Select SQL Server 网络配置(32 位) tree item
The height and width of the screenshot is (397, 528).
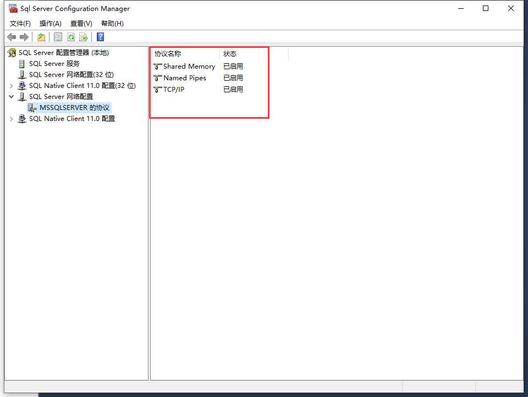pos(71,75)
